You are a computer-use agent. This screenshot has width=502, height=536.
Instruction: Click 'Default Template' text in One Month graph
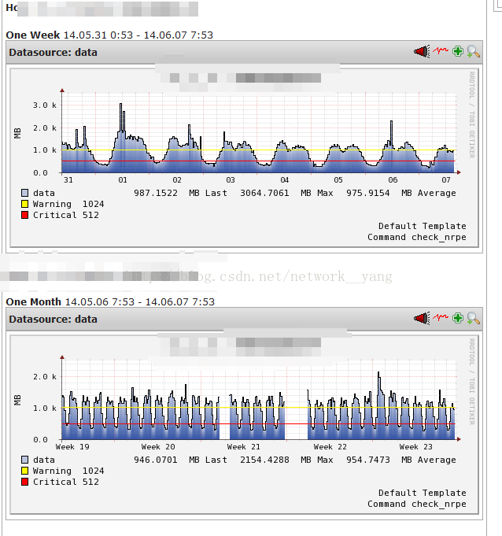[423, 493]
